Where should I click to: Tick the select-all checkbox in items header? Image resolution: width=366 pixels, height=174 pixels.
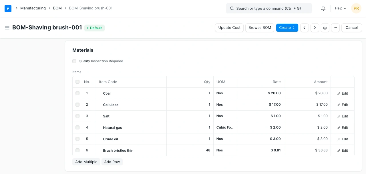pyautogui.click(x=77, y=82)
